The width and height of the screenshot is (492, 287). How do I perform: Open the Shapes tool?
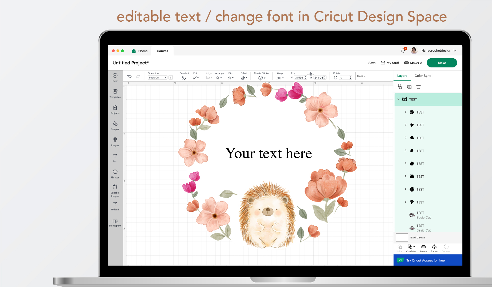point(115,125)
